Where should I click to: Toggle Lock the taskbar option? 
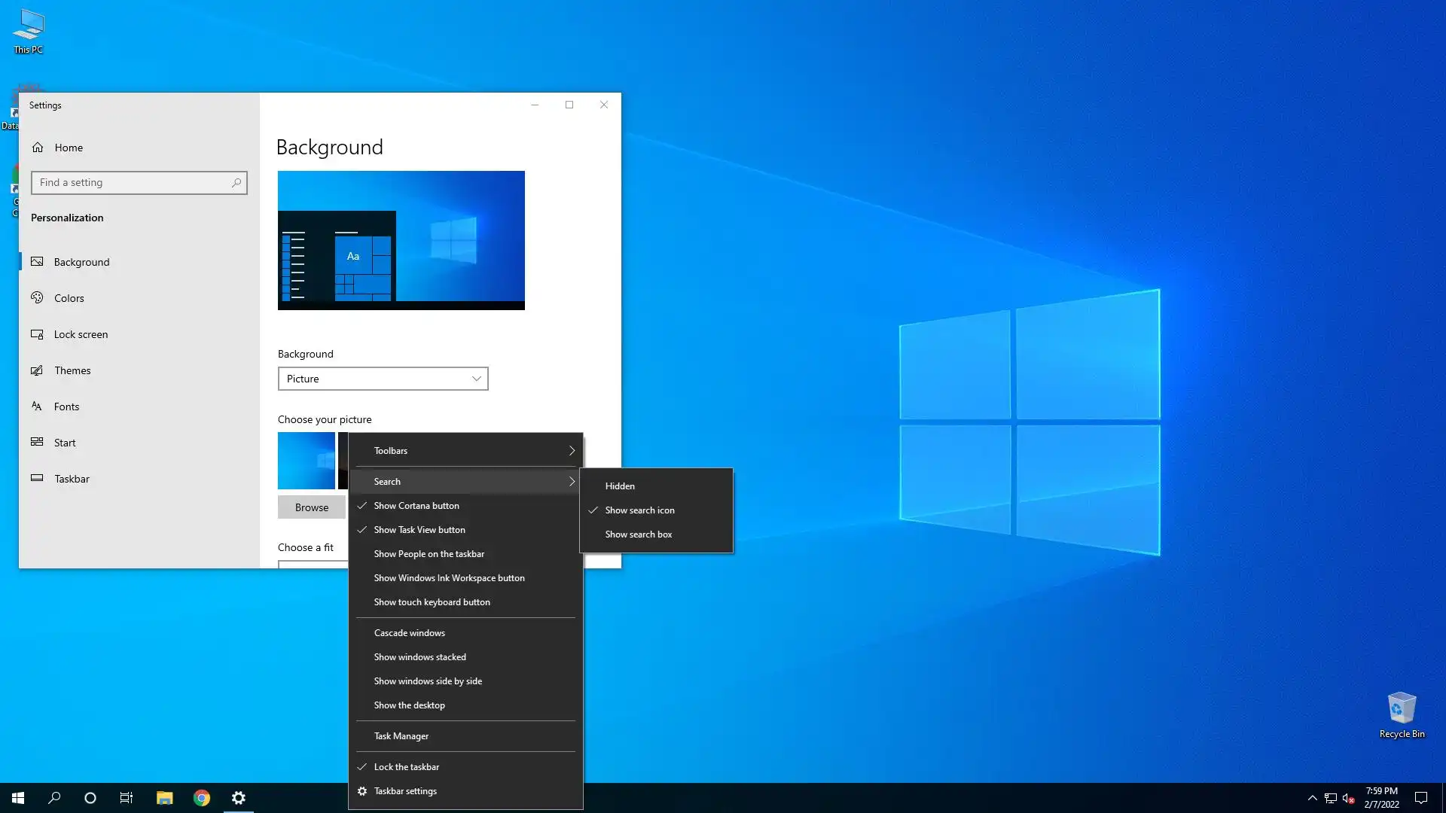pos(407,767)
